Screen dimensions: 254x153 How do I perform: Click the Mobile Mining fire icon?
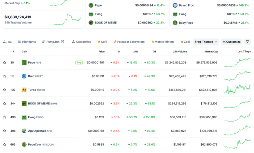click(x=153, y=42)
